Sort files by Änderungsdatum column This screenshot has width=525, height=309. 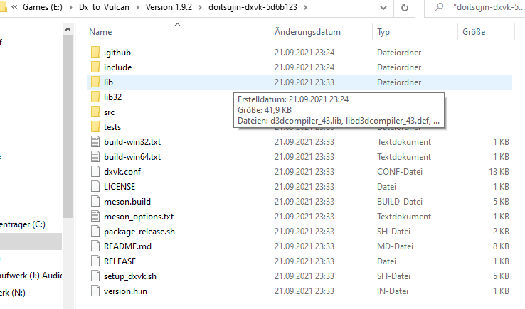[x=307, y=32]
